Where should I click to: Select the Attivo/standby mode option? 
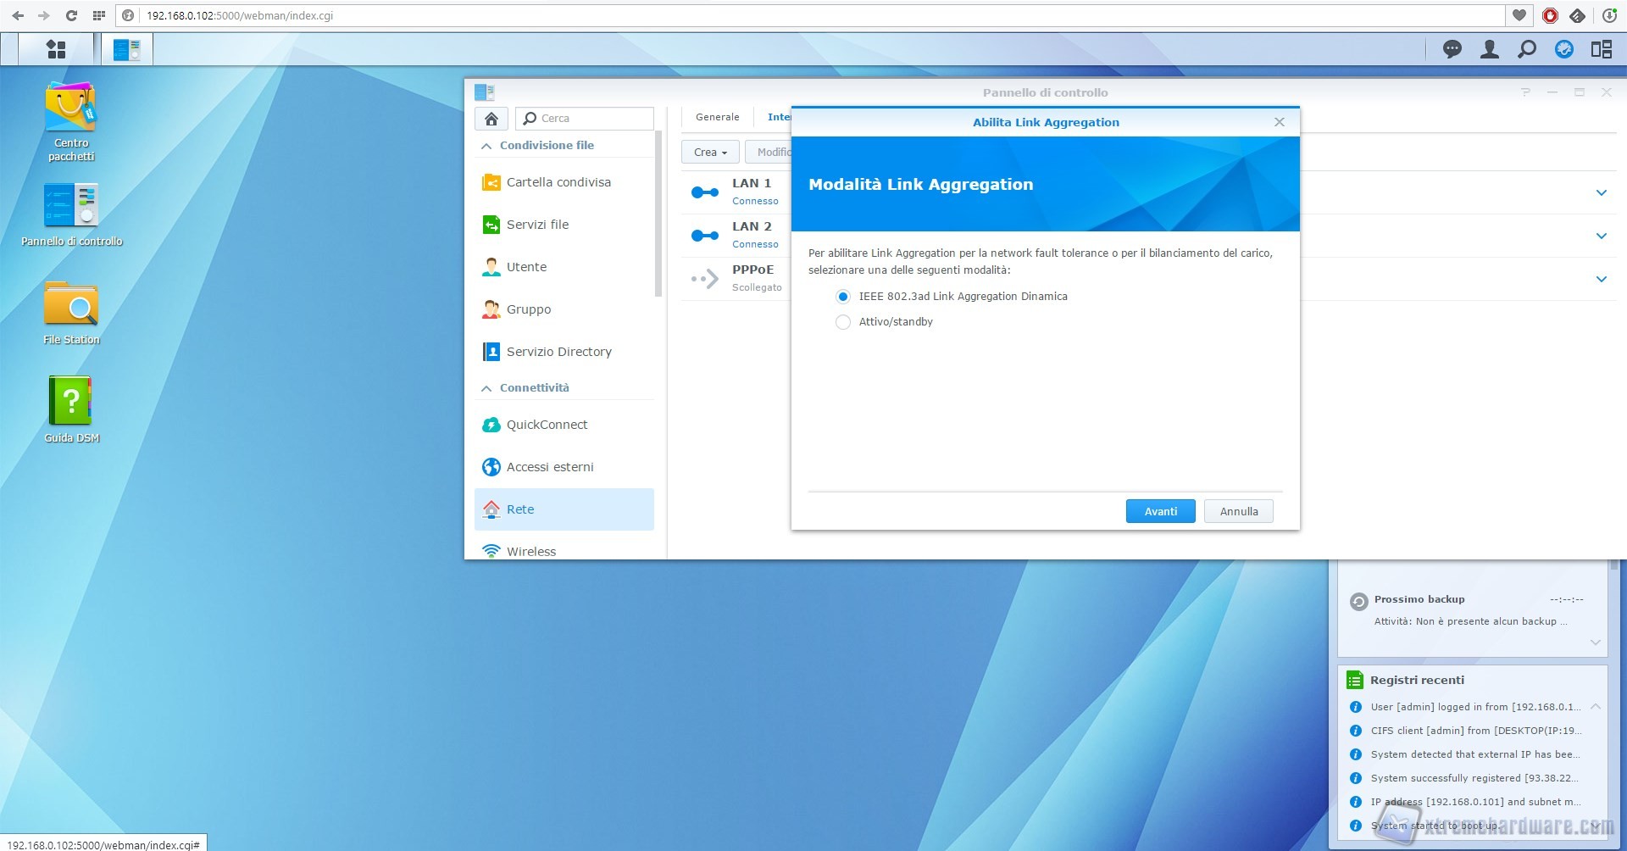843,322
